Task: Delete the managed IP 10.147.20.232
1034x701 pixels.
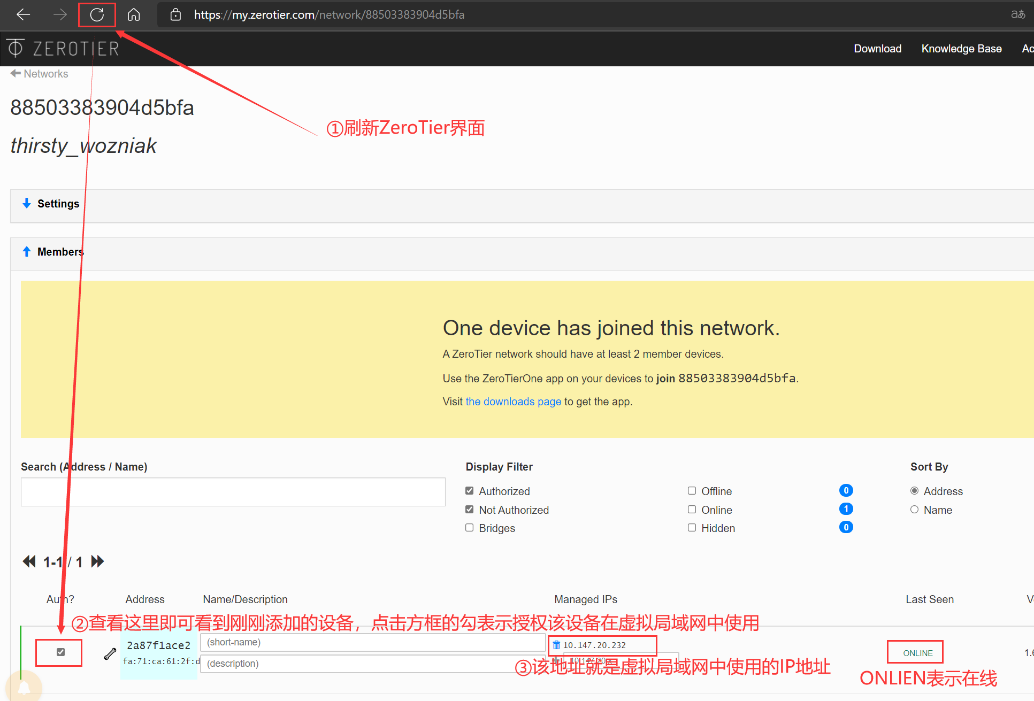Action: pos(556,645)
